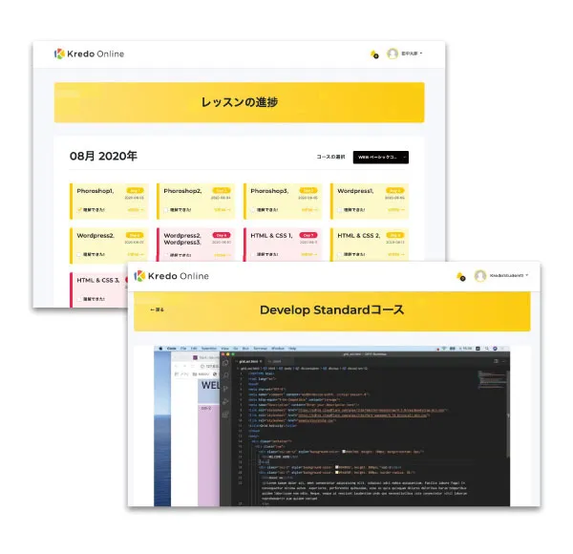Click the Wi-Fi status icon in the video menu bar
Screen dimensions: 573x554
point(444,349)
